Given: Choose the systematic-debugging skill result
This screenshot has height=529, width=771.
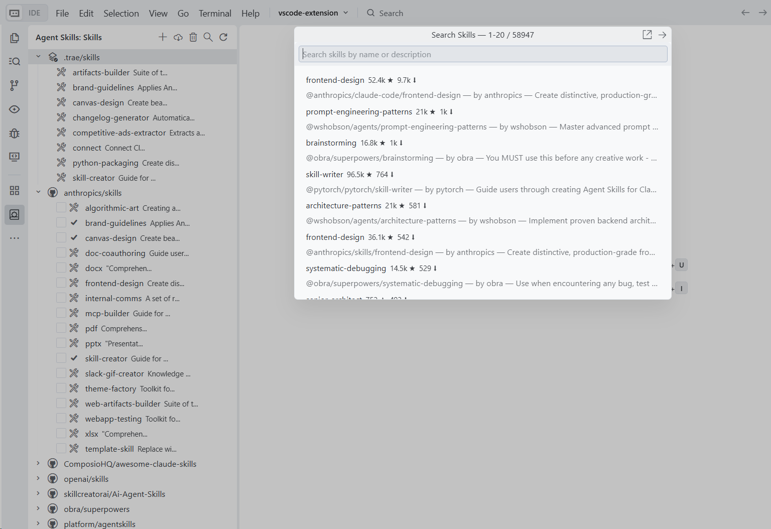Looking at the screenshot, I should [x=346, y=269].
